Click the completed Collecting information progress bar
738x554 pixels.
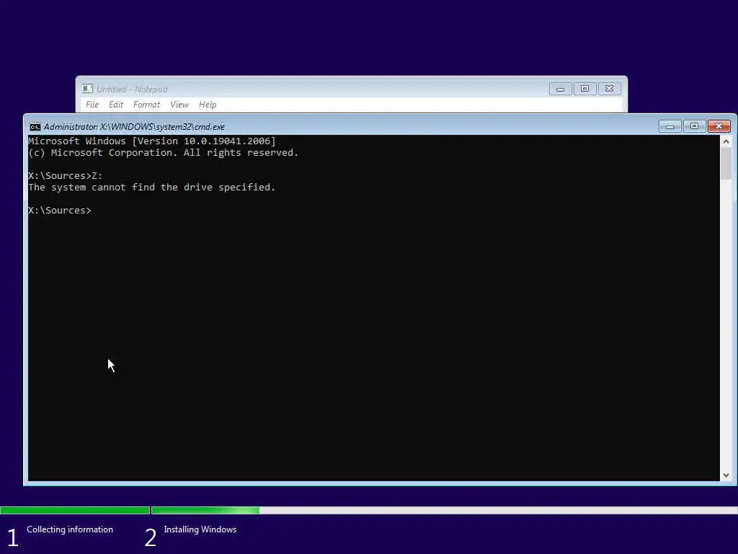coord(75,510)
